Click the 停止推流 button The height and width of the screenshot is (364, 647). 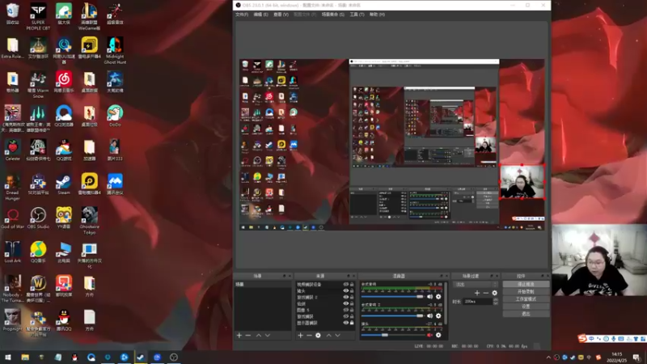(526, 285)
